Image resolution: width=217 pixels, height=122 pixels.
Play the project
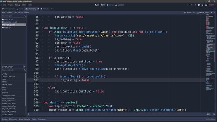coord(188,5)
